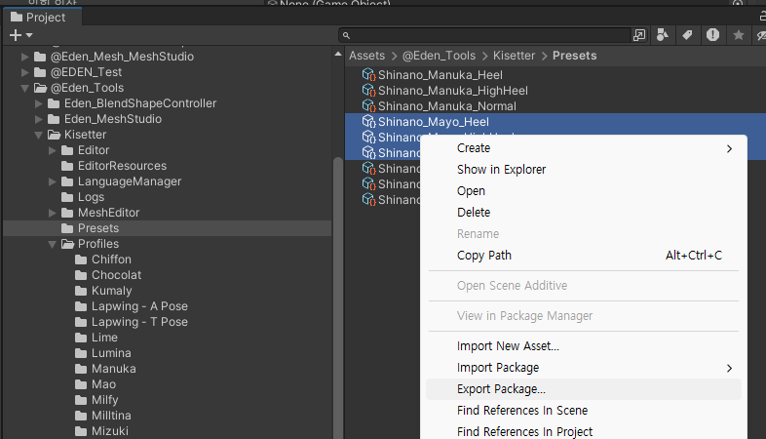766x439 pixels.
Task: Open the Import Package submenu
Action: (584, 368)
